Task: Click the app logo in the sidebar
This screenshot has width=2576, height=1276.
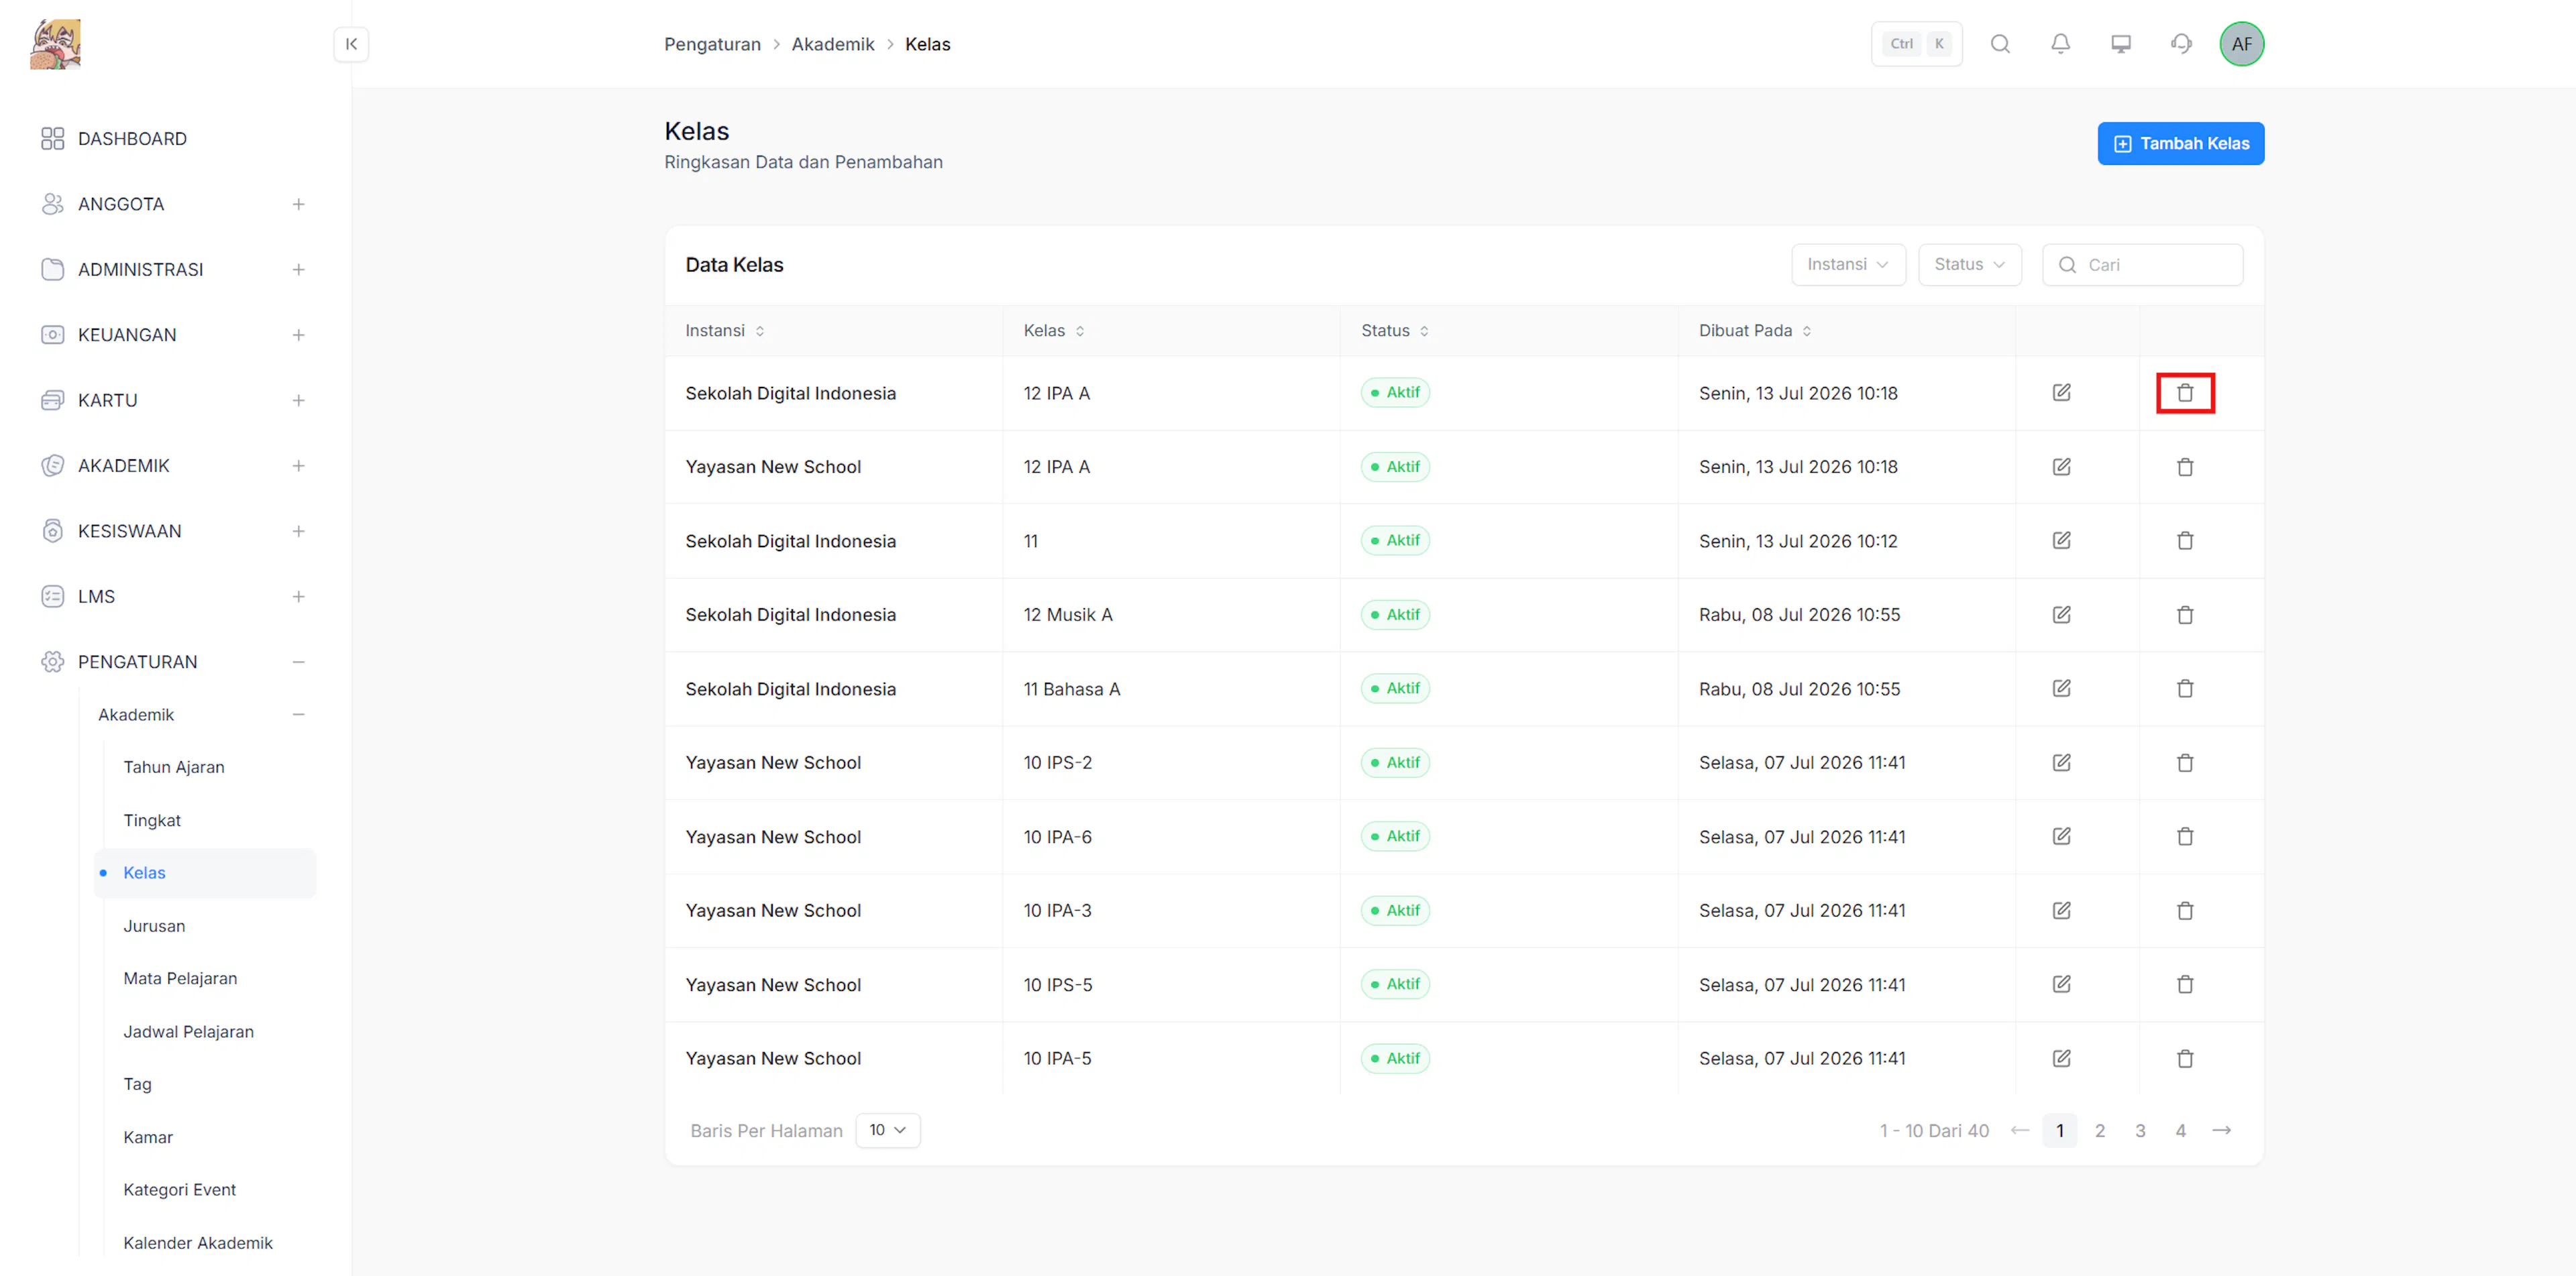Action: tap(56, 44)
